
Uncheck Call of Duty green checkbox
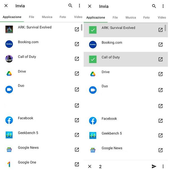[x=93, y=59]
